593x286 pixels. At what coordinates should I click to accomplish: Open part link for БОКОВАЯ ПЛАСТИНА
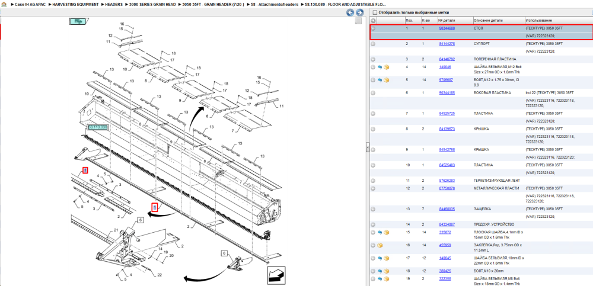447,93
